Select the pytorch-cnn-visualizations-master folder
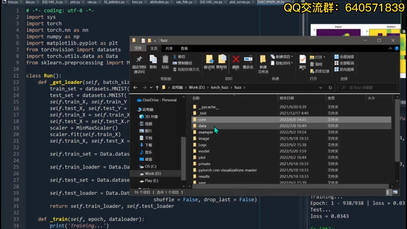The image size is (407, 229). click(x=291, y=170)
